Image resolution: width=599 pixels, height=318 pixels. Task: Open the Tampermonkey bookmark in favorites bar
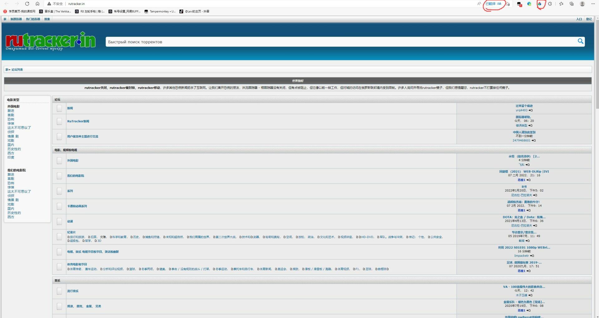(x=160, y=12)
